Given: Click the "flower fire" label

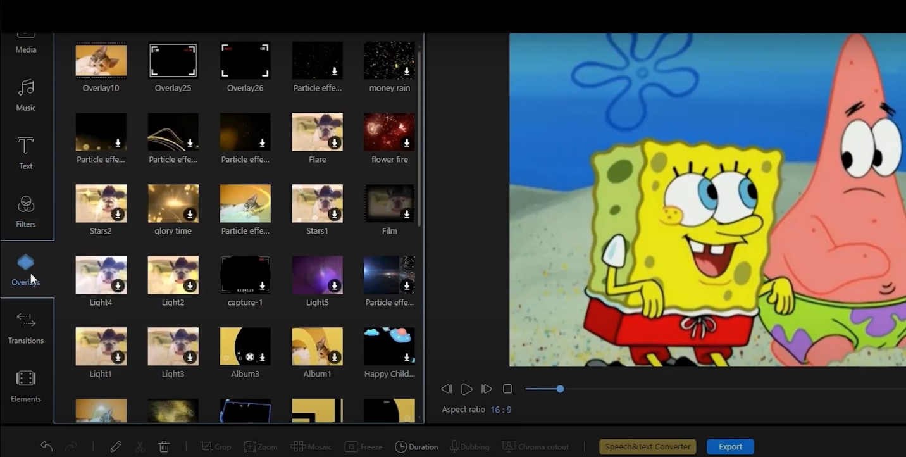Looking at the screenshot, I should click(x=390, y=160).
